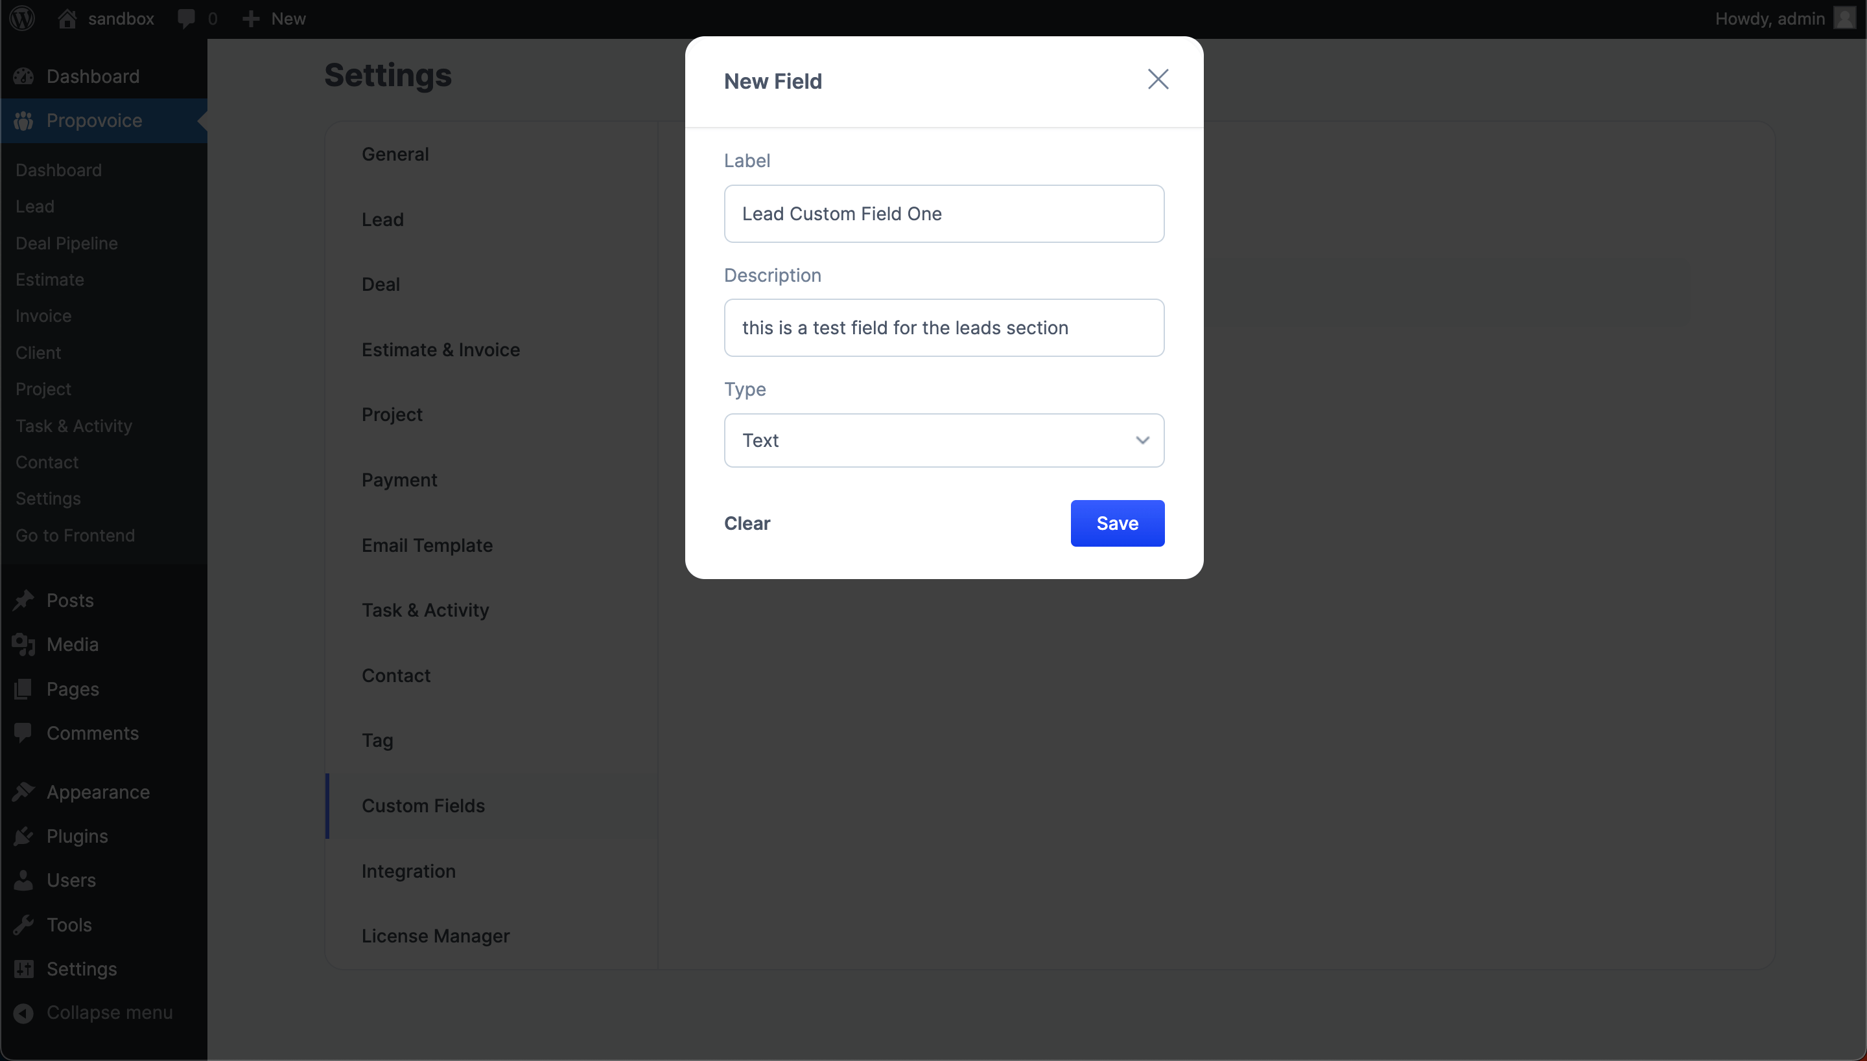The width and height of the screenshot is (1867, 1061).
Task: Expand the Deal Pipeline menu item
Action: pos(65,241)
